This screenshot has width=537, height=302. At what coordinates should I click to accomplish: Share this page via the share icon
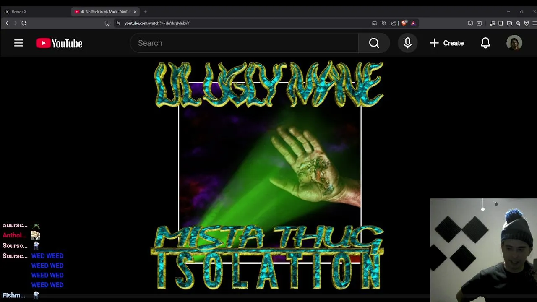click(x=394, y=23)
